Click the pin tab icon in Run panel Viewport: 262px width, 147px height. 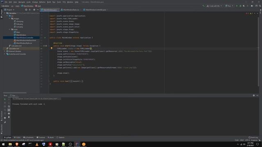coord(5,122)
